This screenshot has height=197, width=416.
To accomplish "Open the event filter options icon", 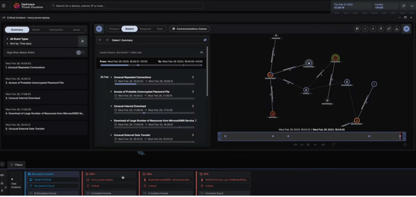I will click(83, 41).
